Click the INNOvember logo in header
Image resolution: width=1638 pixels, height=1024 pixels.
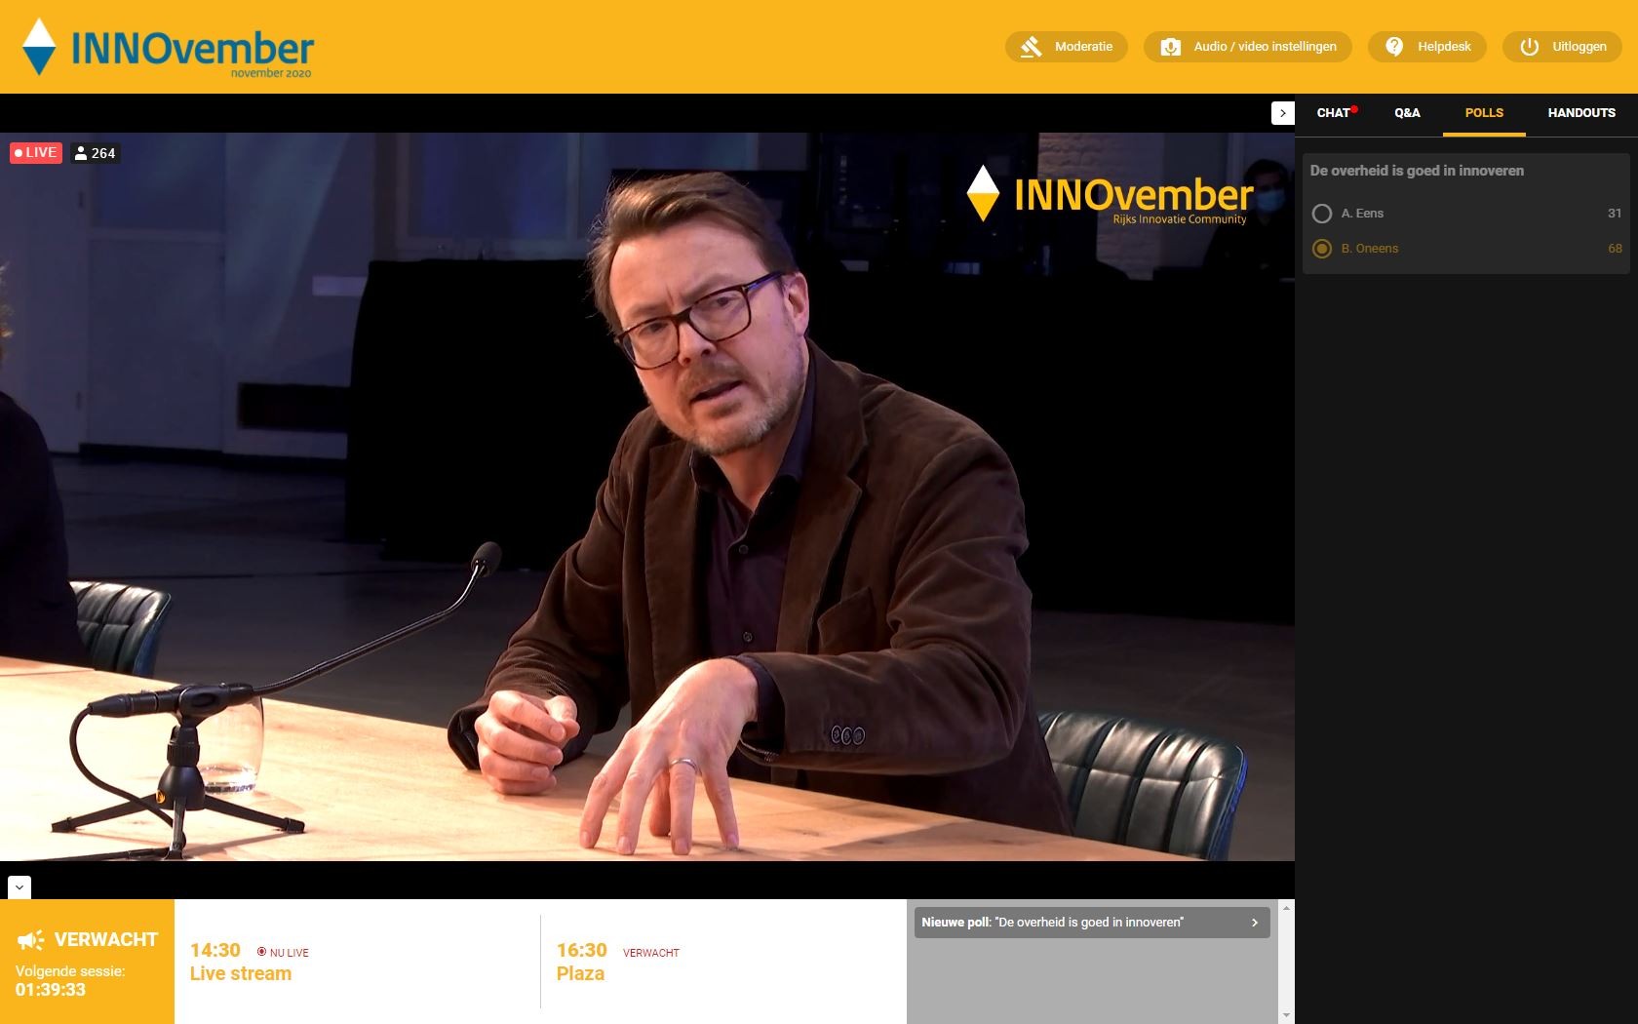click(x=168, y=47)
